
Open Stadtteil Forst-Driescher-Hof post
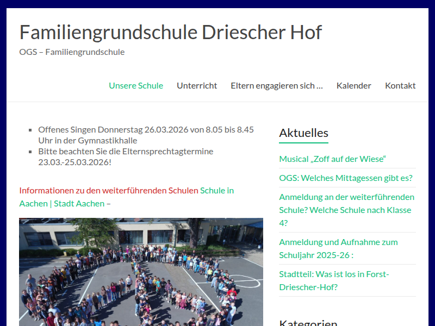[334, 280]
